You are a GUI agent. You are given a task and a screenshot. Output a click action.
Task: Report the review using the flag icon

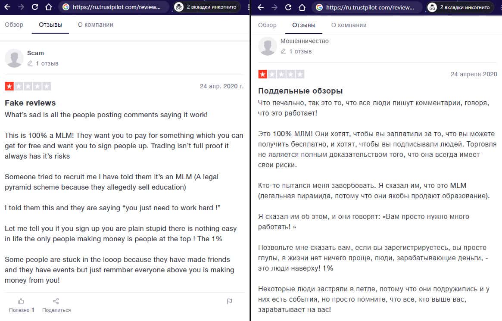coord(230,302)
